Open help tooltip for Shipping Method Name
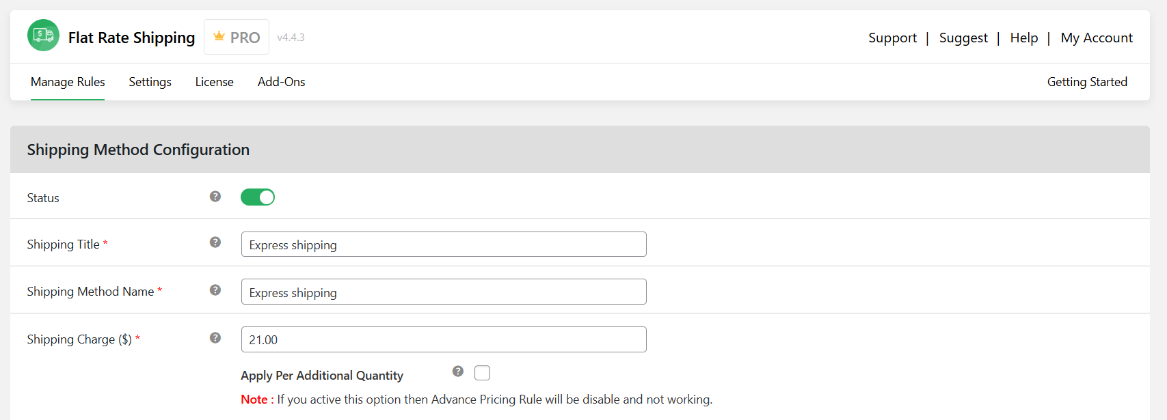The width and height of the screenshot is (1167, 420). coord(215,290)
